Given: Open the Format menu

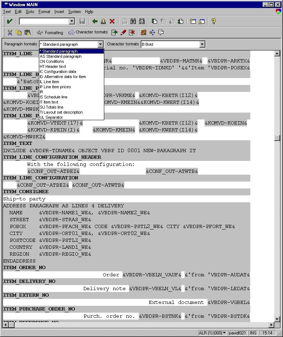Looking at the screenshot, I should point(44,12).
